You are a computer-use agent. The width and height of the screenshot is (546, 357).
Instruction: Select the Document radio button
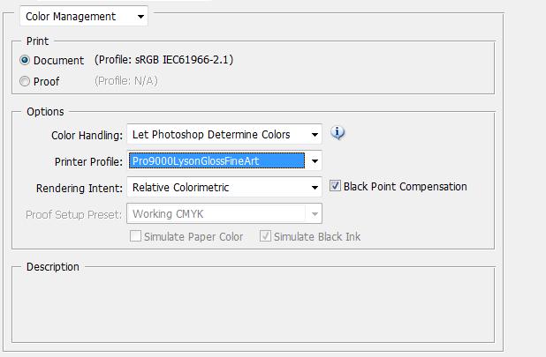25,60
